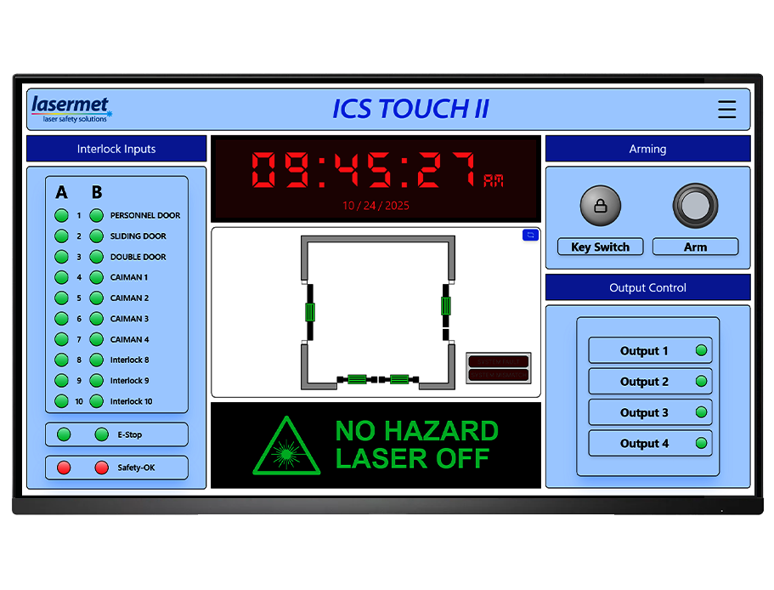Click the date display showing 10/24/2025
This screenshot has width=774, height=590.
pos(375,204)
